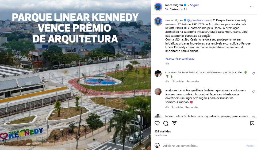Open @grandeabcnews mention link
The width and height of the screenshot is (257, 150).
199,20
